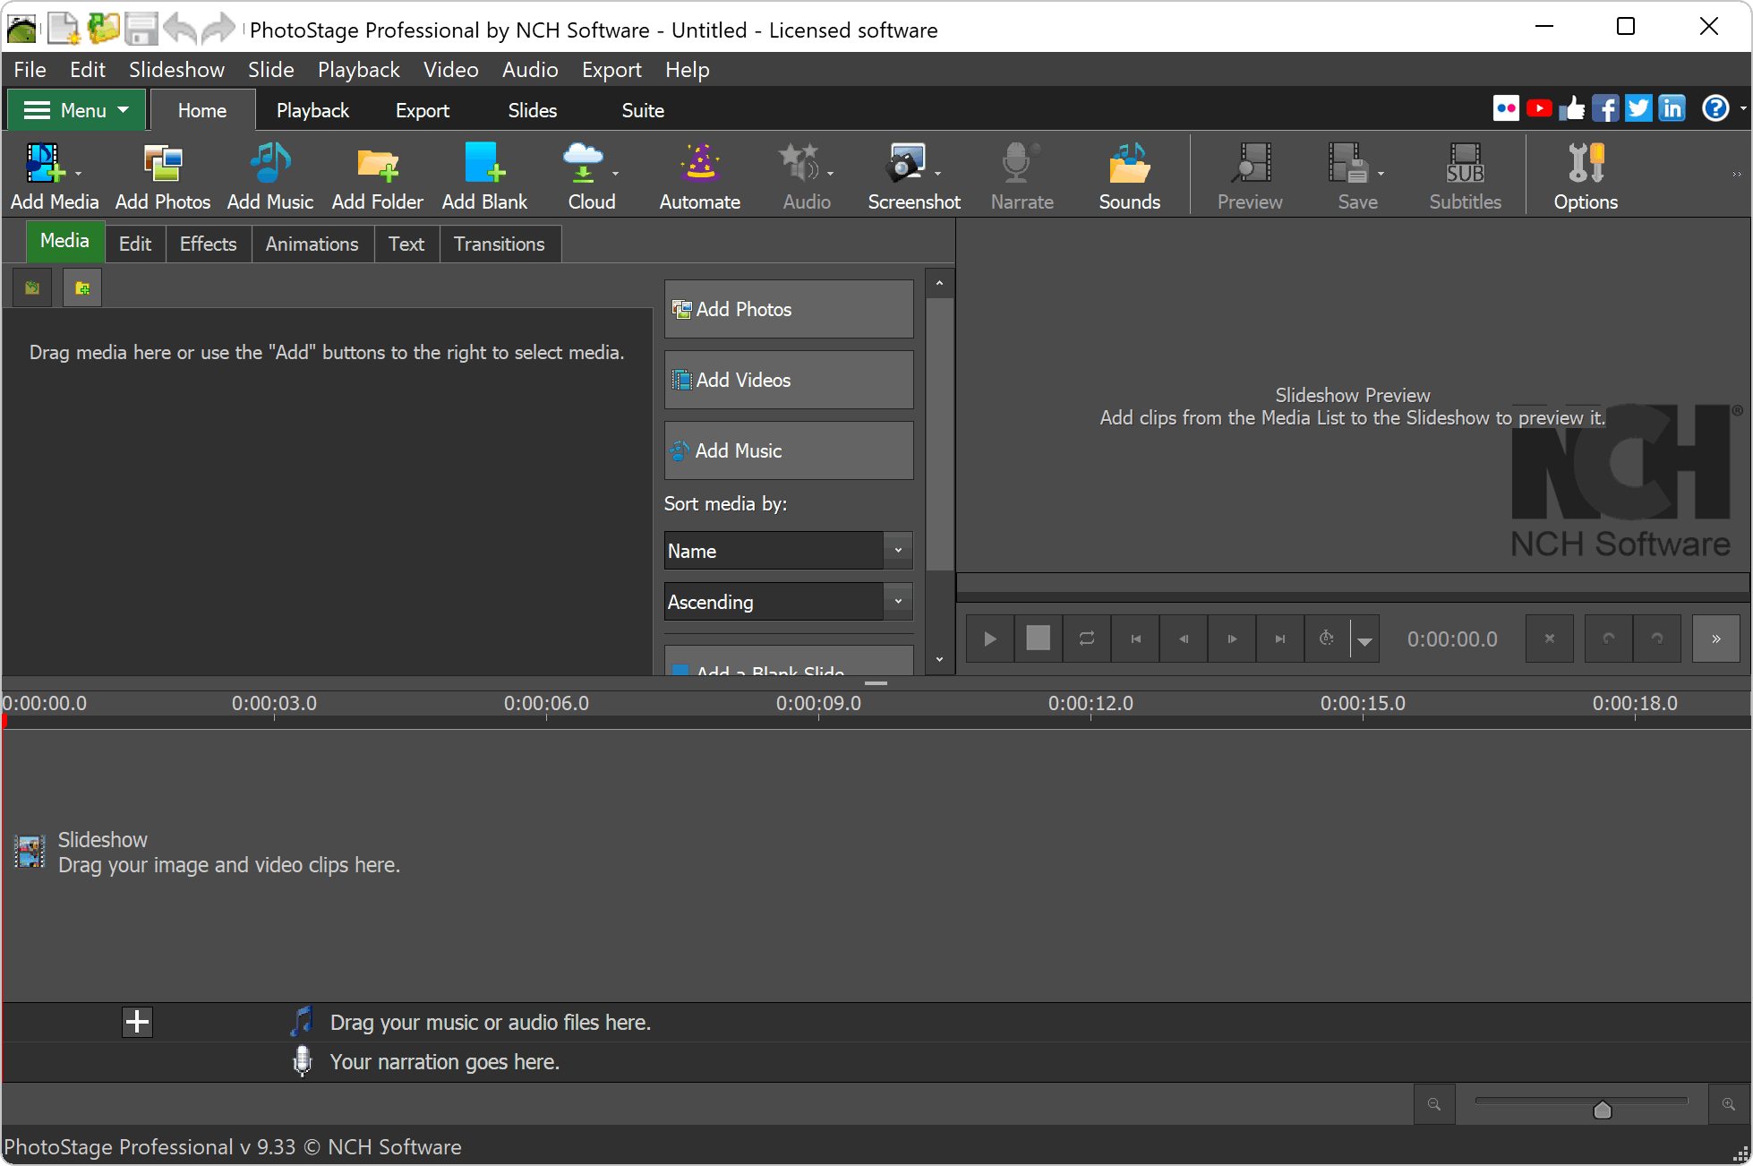Screen dimensions: 1753x1166
Task: Click the Add Videos panel button
Action: click(788, 380)
